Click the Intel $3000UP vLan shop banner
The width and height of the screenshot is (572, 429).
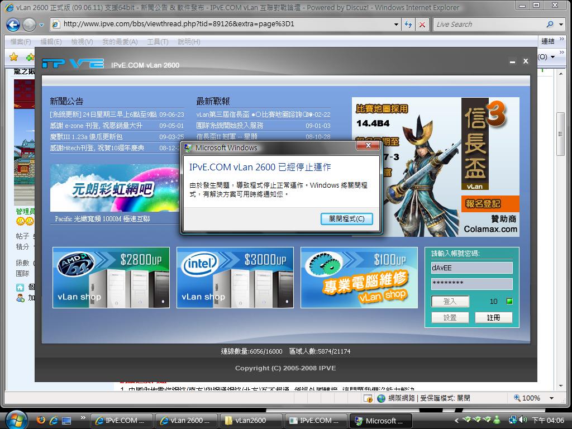pos(235,278)
